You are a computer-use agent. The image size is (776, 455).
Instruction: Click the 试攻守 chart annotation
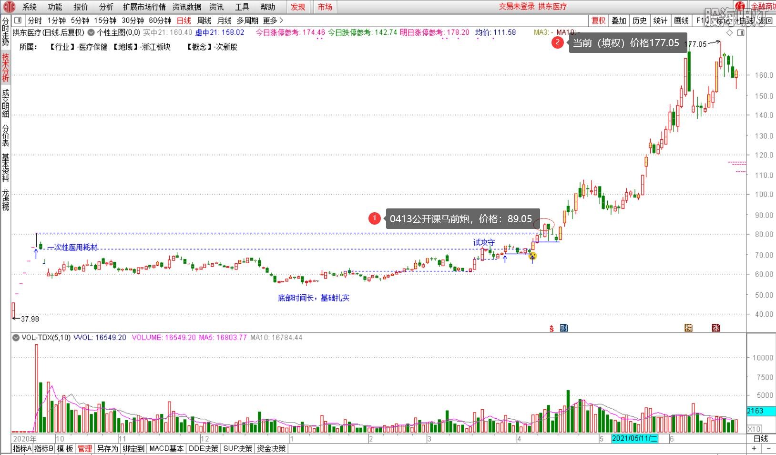coord(484,243)
